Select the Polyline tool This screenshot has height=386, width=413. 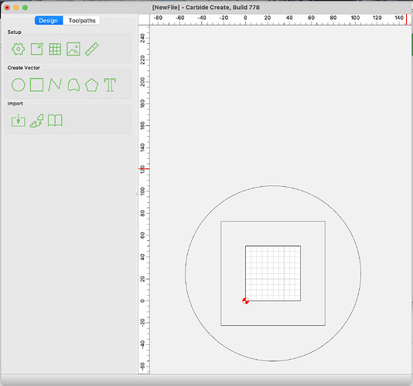point(55,85)
